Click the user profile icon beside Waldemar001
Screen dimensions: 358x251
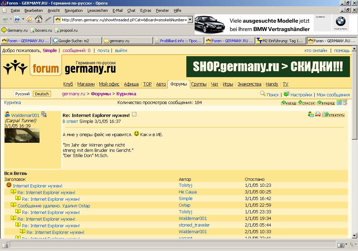(x=7, y=114)
